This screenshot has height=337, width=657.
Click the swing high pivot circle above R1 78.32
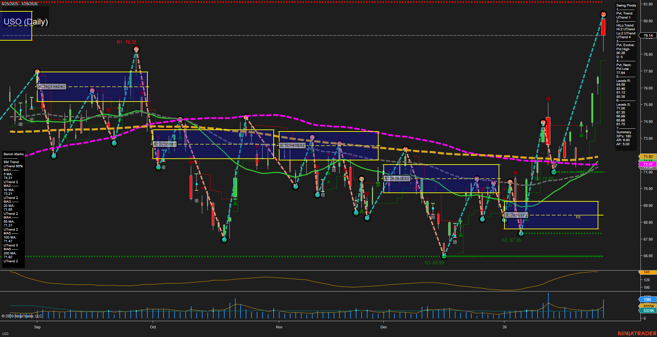(136, 49)
